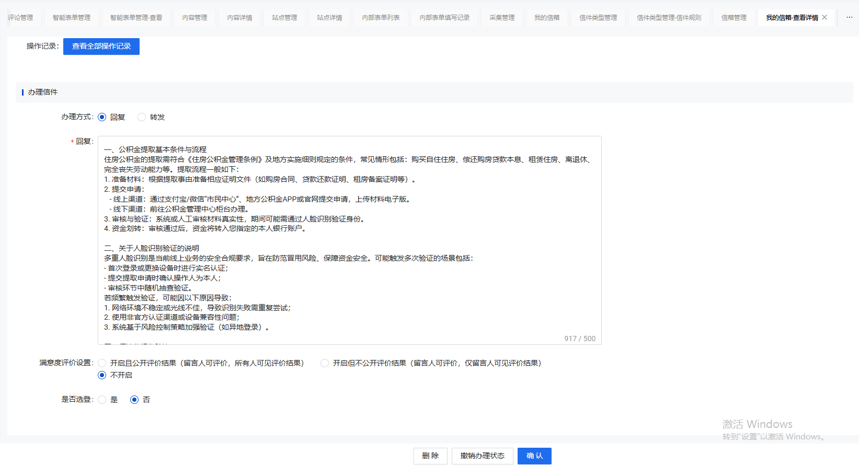Open the 信箱管理 tab
This screenshot has width=859, height=466.
point(734,18)
